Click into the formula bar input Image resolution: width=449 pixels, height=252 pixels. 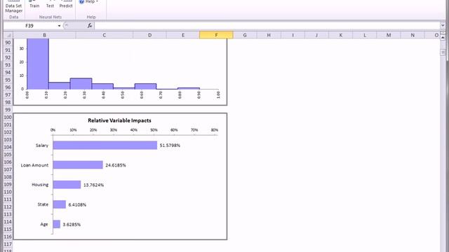coord(267,26)
